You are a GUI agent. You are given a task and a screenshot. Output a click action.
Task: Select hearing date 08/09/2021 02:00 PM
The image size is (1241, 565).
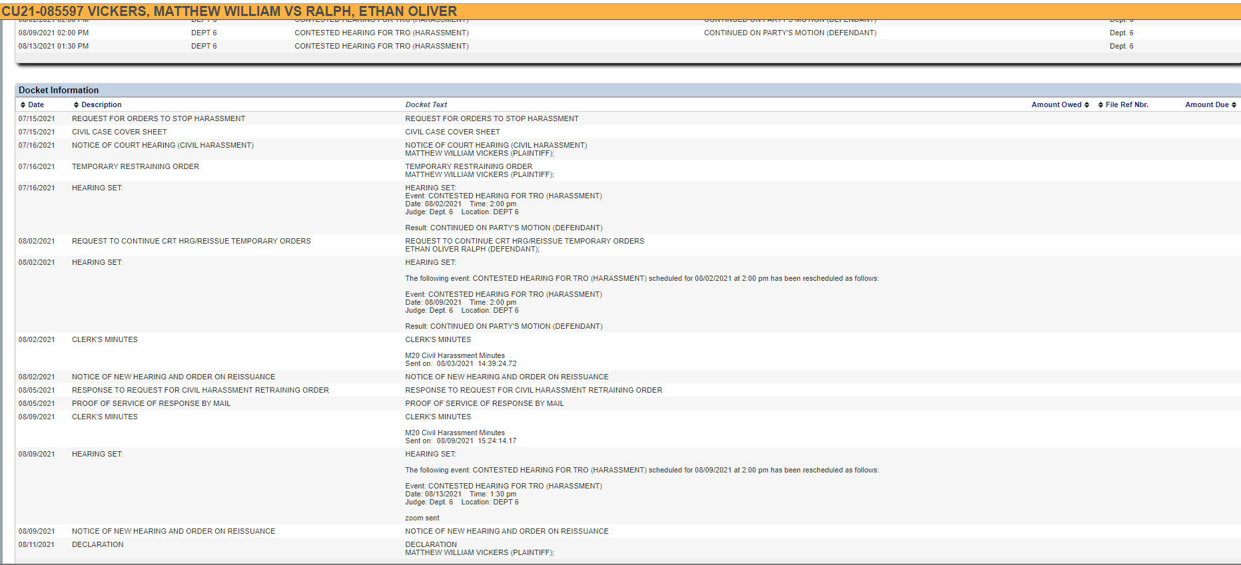point(53,33)
